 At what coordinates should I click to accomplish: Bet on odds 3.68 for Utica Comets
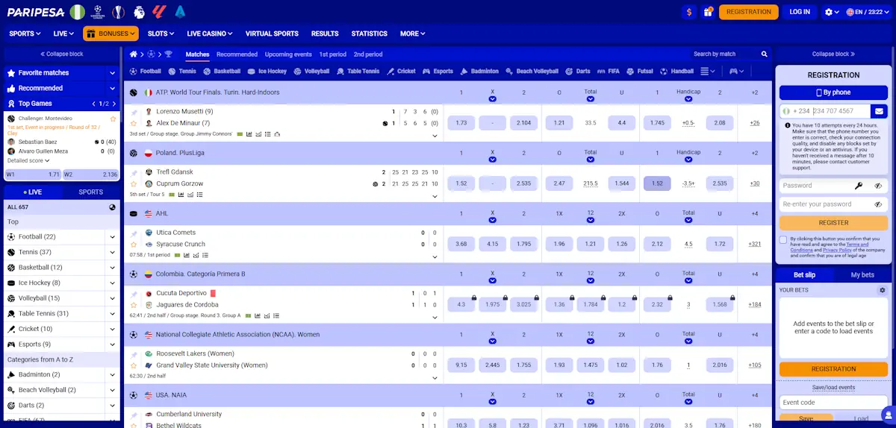(x=461, y=244)
